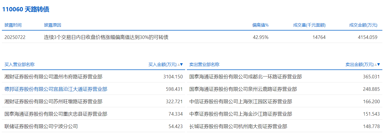Open 德邦证券宜昌沿江大道证券营业部 link
Viewport: 384px width, 134px height.
pyautogui.click(x=56, y=89)
